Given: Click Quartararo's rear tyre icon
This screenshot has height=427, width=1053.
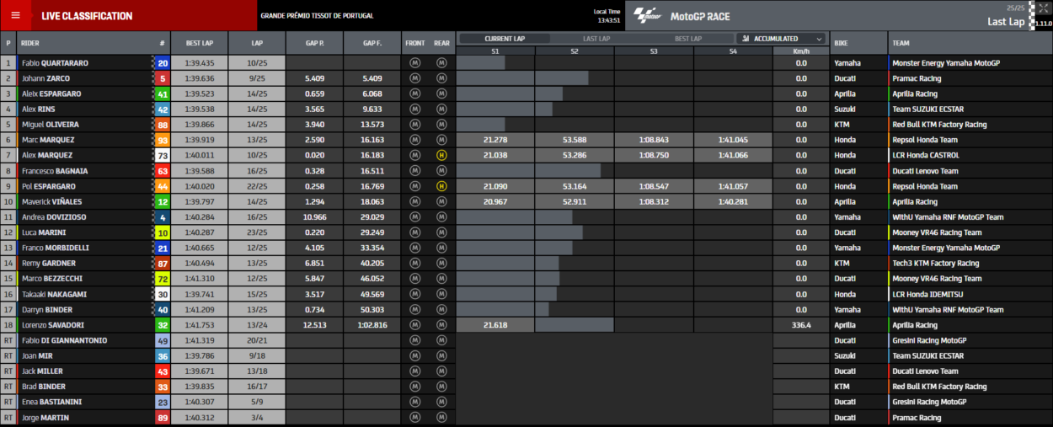Looking at the screenshot, I should (441, 63).
